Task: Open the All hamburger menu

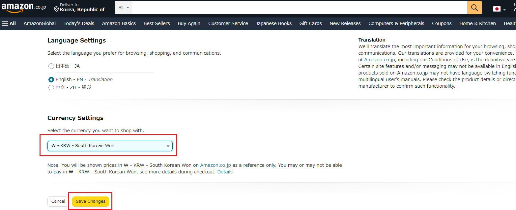Action: (x=9, y=23)
